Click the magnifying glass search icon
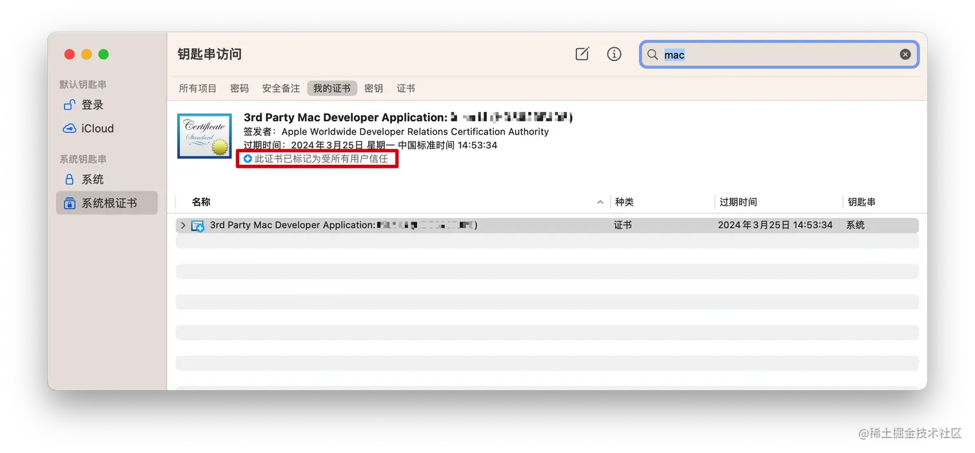The height and width of the screenshot is (453, 975). pos(653,55)
